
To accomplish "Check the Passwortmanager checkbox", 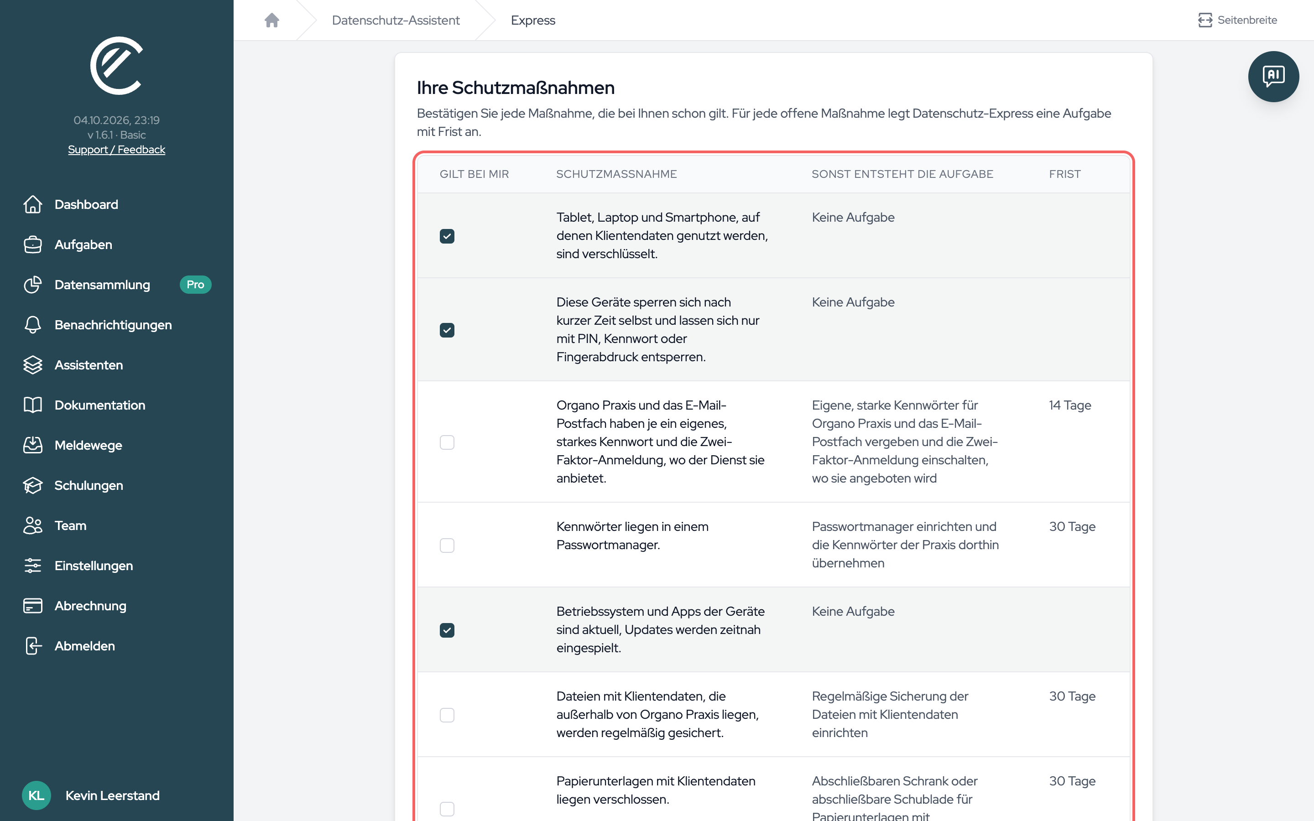I will [x=447, y=545].
